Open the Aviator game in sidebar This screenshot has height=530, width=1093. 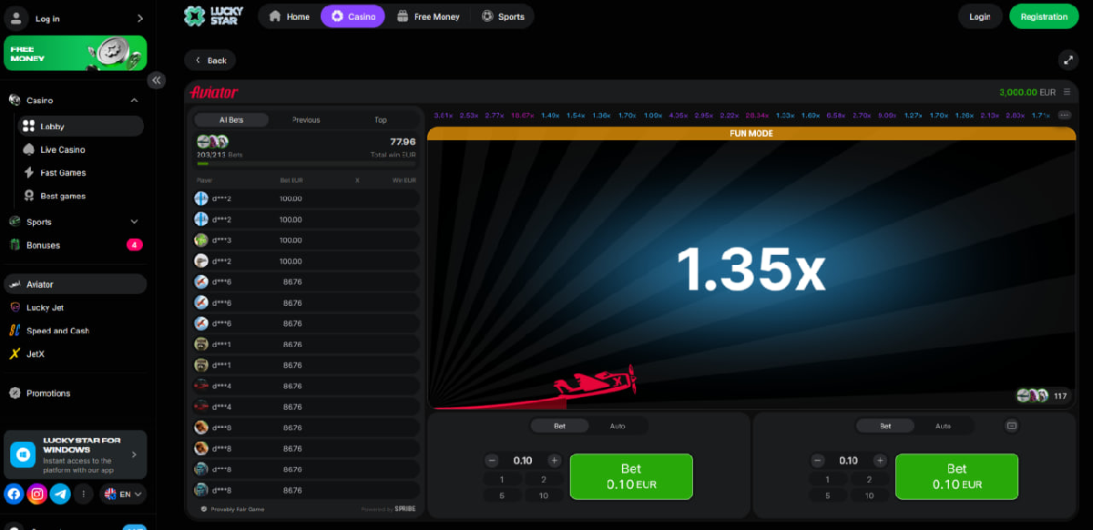(x=75, y=284)
